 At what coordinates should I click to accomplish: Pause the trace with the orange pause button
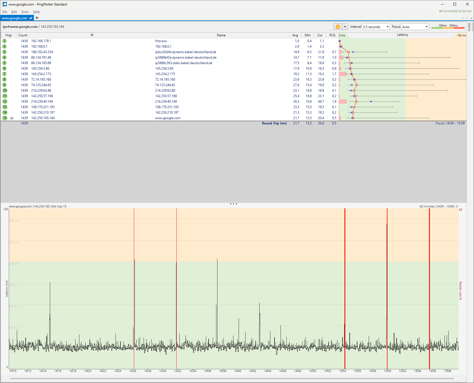pyautogui.click(x=338, y=27)
